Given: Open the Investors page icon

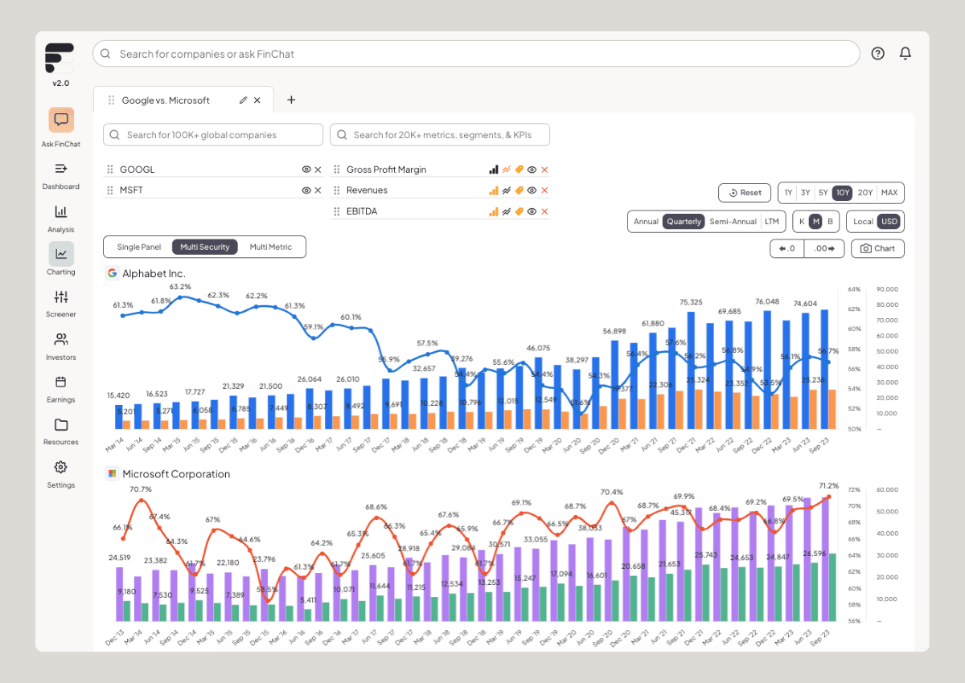Looking at the screenshot, I should [61, 339].
